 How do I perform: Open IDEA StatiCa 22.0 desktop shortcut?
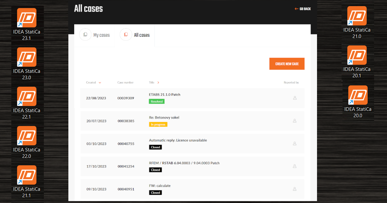coord(27,142)
